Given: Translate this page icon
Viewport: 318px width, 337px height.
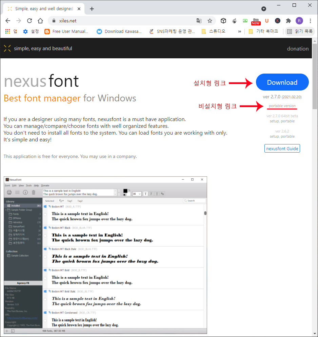Looking at the screenshot, I should pos(199,21).
